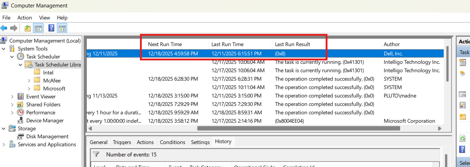
Task: Collapse the Task Scheduler Library node
Action: coord(20,65)
